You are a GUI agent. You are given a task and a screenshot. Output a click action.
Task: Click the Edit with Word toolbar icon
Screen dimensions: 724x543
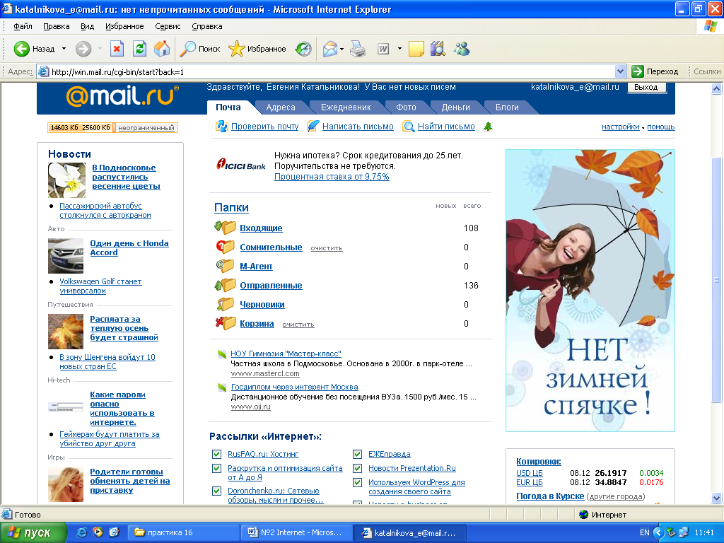[x=383, y=49]
